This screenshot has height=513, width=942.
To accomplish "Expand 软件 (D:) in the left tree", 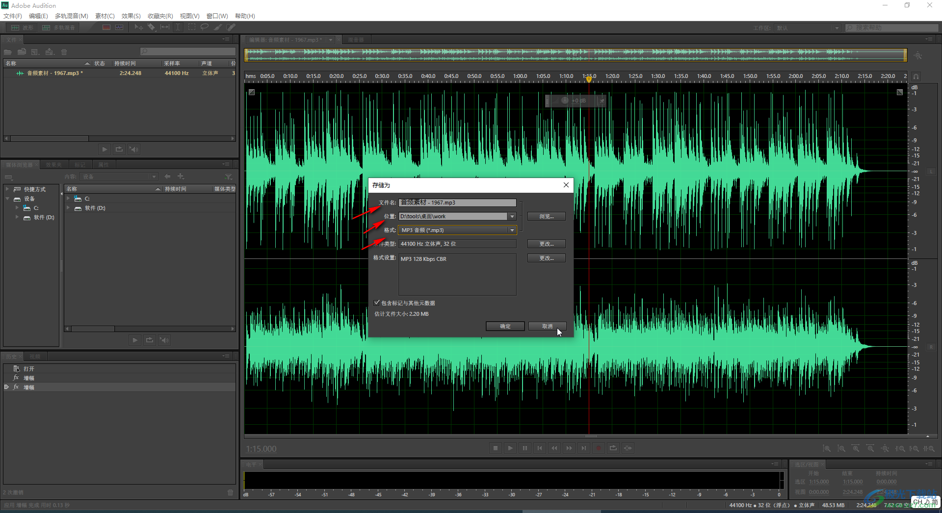I will click(x=17, y=217).
